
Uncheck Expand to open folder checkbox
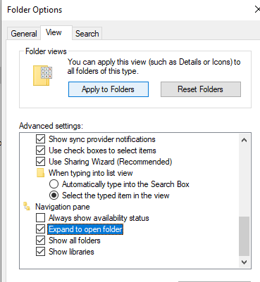coord(41,229)
